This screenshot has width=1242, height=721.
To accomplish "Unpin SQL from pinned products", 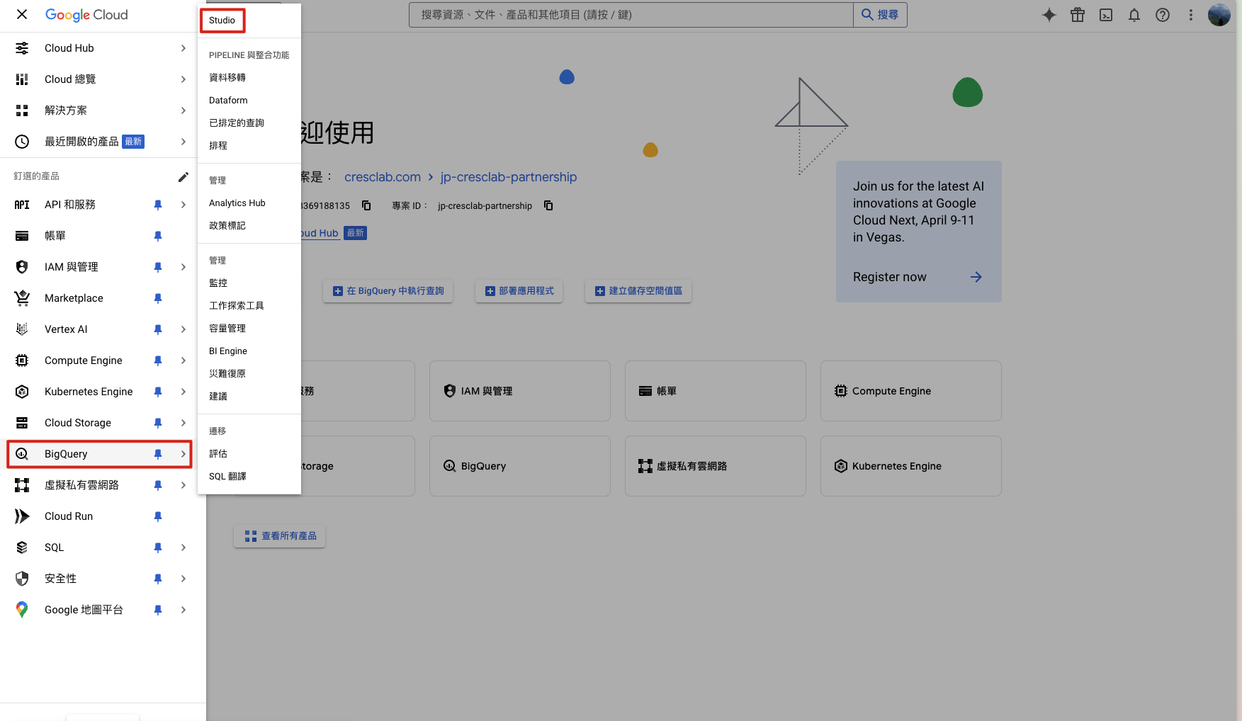I will pyautogui.click(x=158, y=547).
